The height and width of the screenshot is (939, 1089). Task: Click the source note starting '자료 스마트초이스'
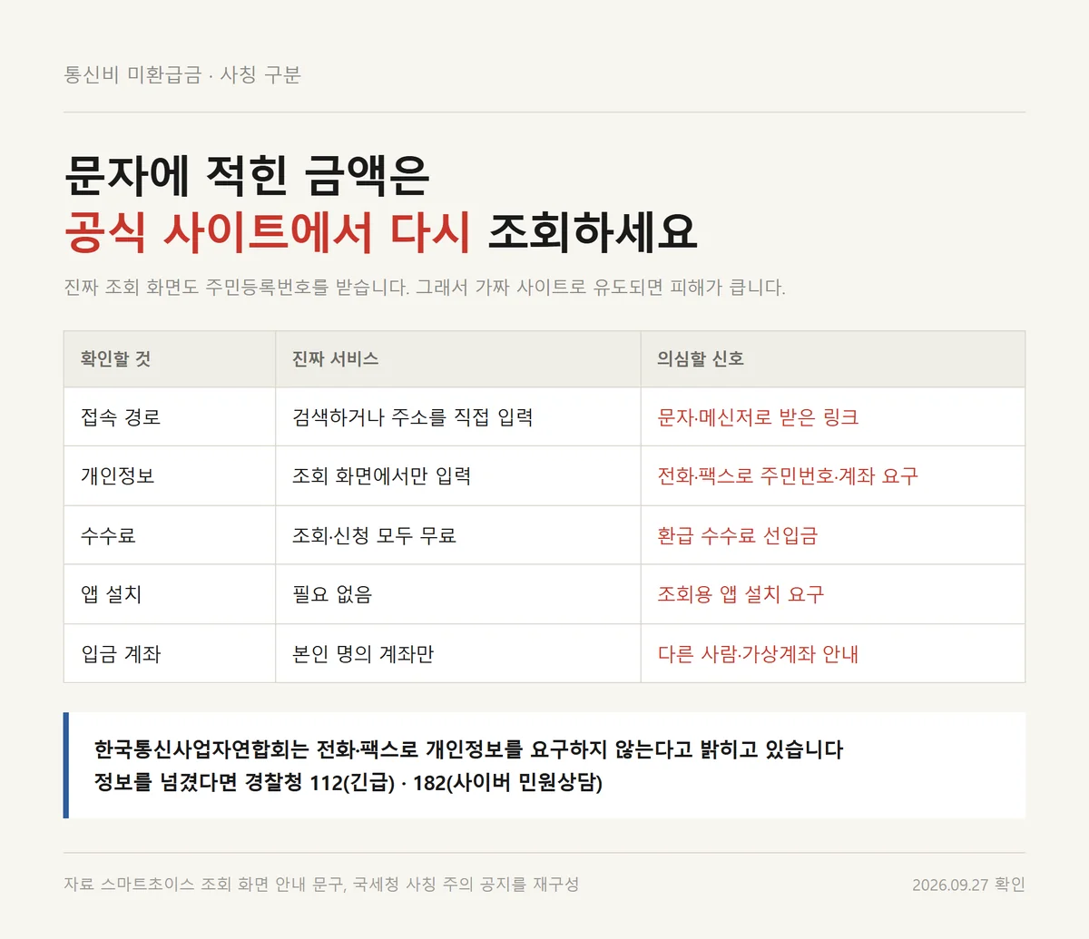[x=321, y=885]
